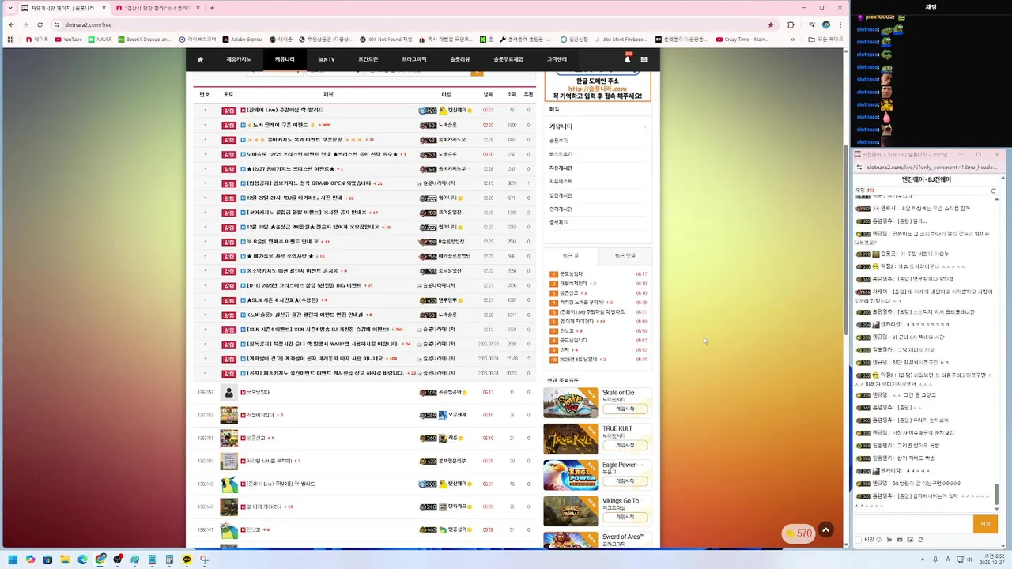1012x569 pixels.
Task: Open the 자유게시판 sidebar link
Action: [x=561, y=168]
